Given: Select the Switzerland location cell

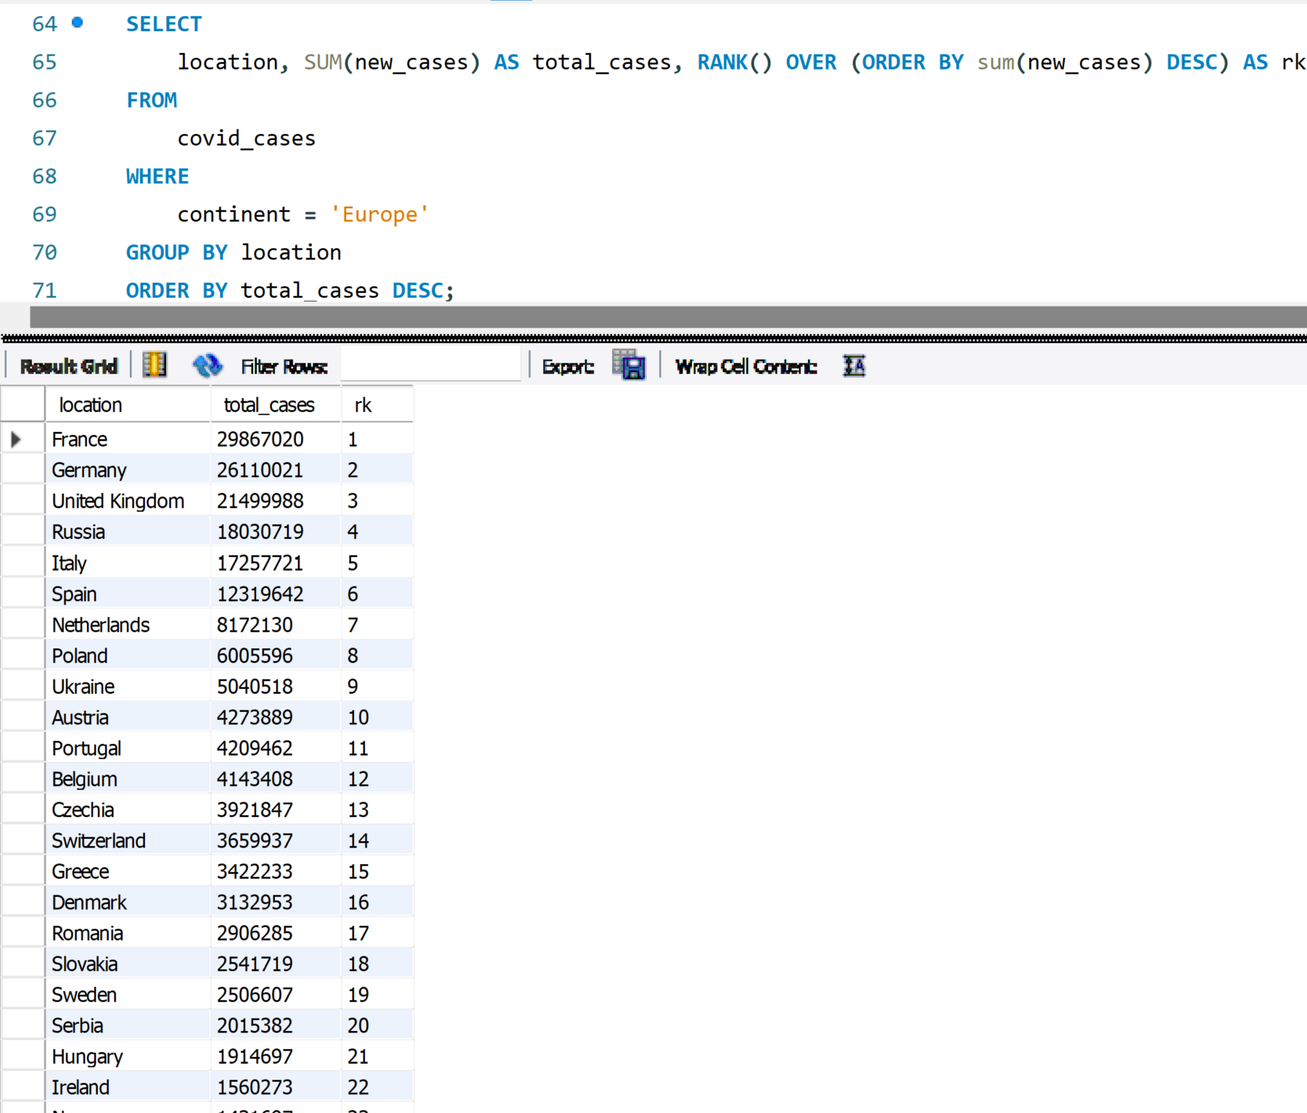Looking at the screenshot, I should 99,841.
